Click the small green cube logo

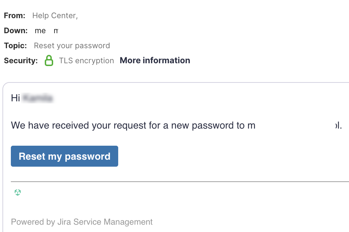coord(18,192)
